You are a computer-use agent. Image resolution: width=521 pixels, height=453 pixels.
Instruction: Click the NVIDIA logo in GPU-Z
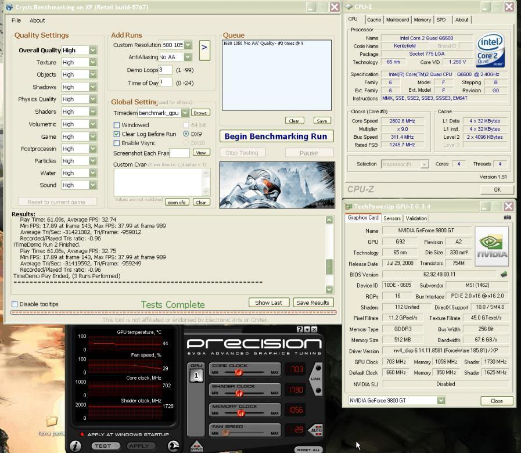492,246
